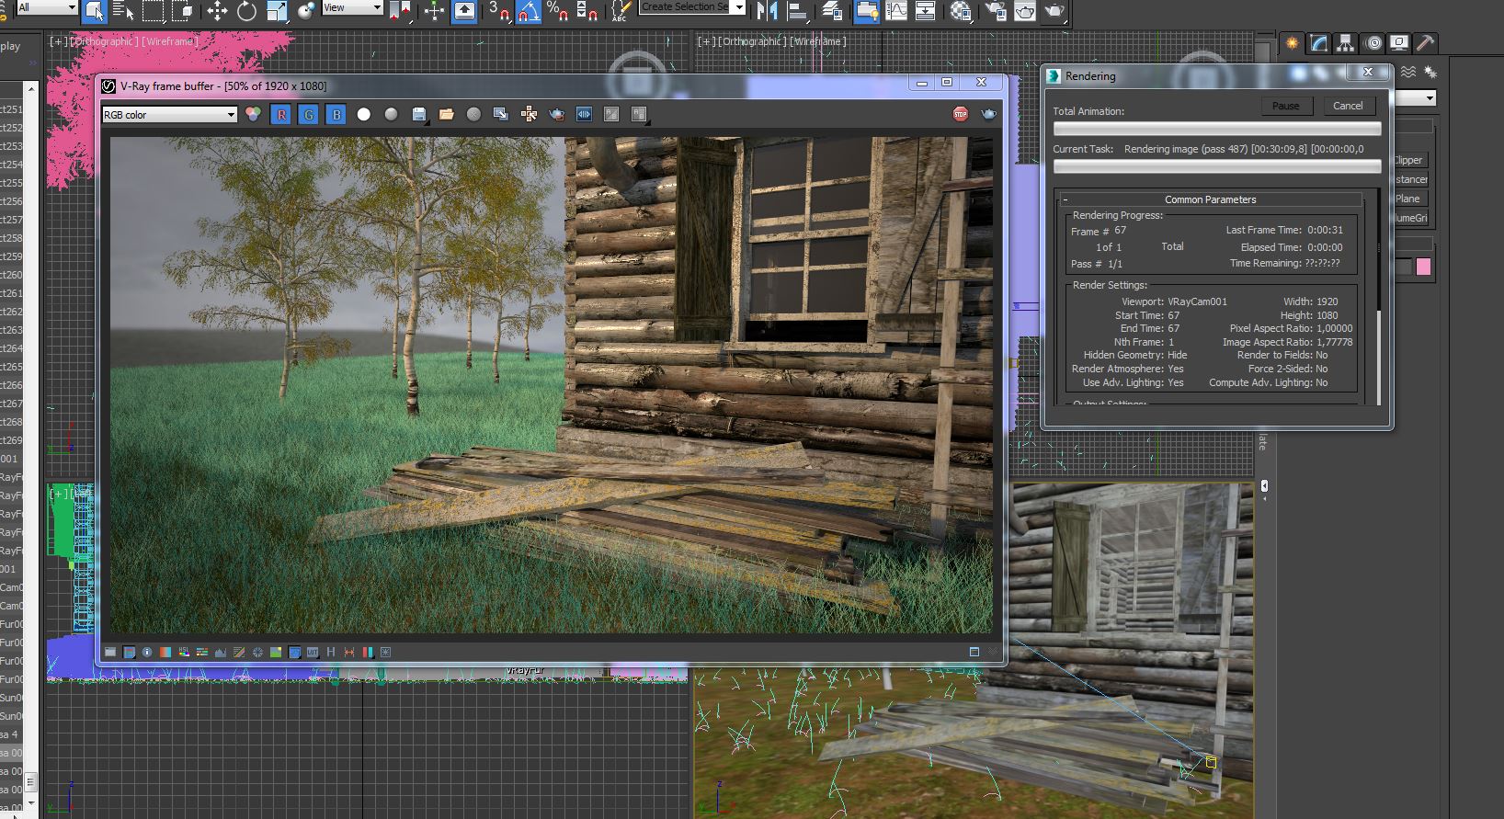Toggle Spinner Snap in main toolbar
This screenshot has height=819, width=1504.
(x=587, y=10)
